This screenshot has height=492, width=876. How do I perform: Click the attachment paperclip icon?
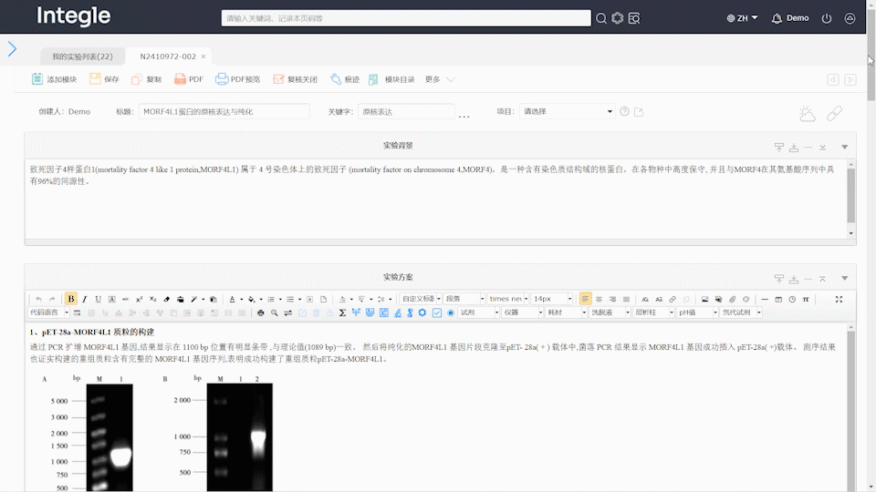733,299
